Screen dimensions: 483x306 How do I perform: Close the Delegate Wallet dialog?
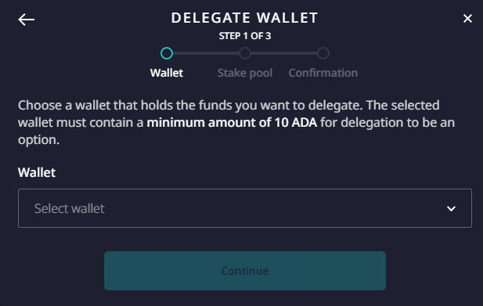point(467,19)
